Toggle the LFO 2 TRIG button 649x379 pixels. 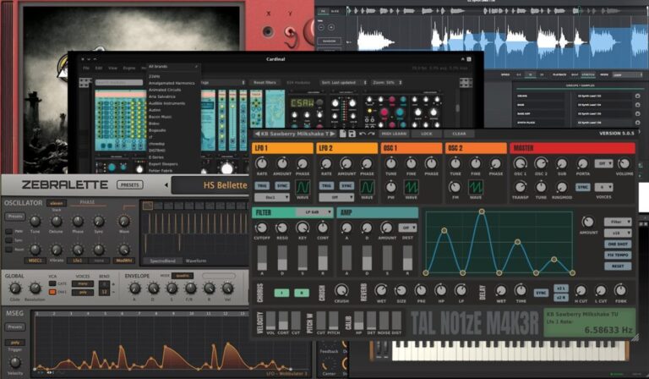click(x=326, y=185)
